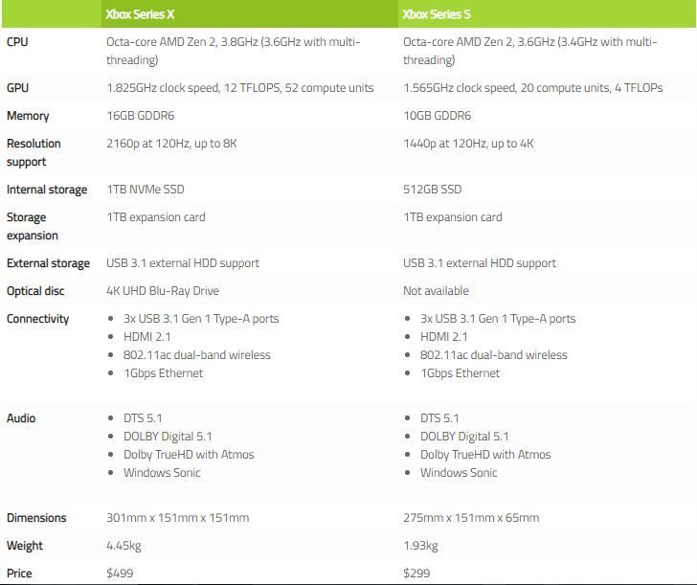The height and width of the screenshot is (585, 697).
Task: Select the Internal storage row label
Action: 47,190
